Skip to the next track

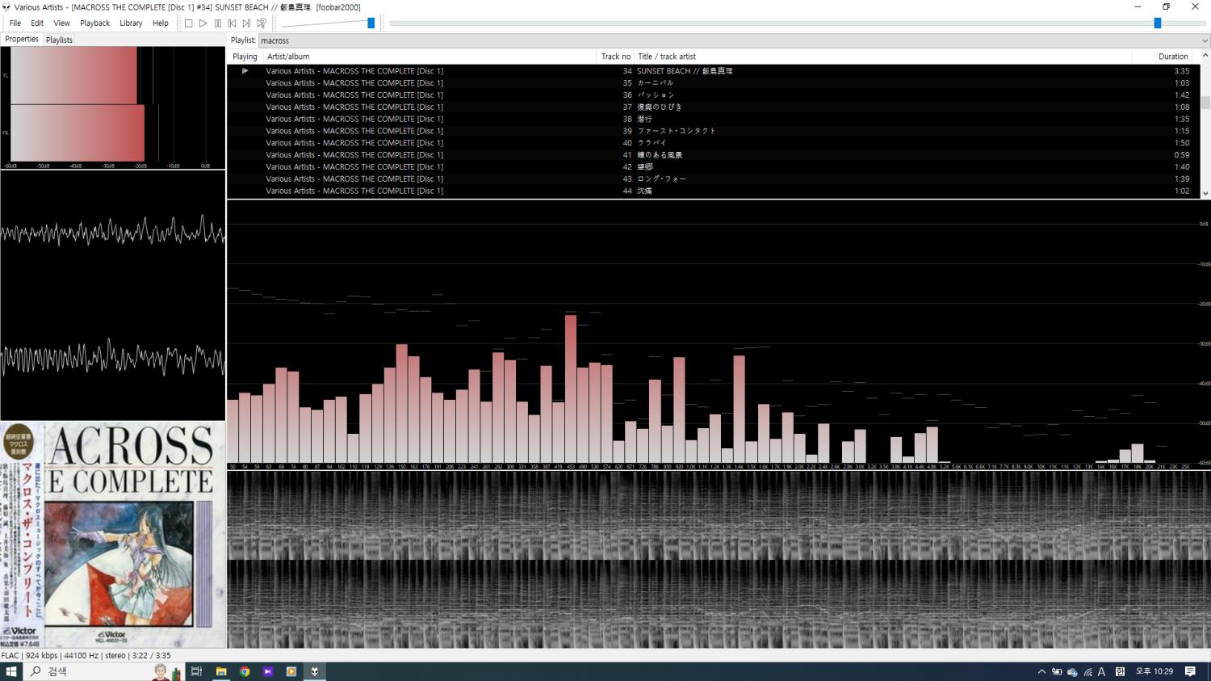[x=246, y=23]
